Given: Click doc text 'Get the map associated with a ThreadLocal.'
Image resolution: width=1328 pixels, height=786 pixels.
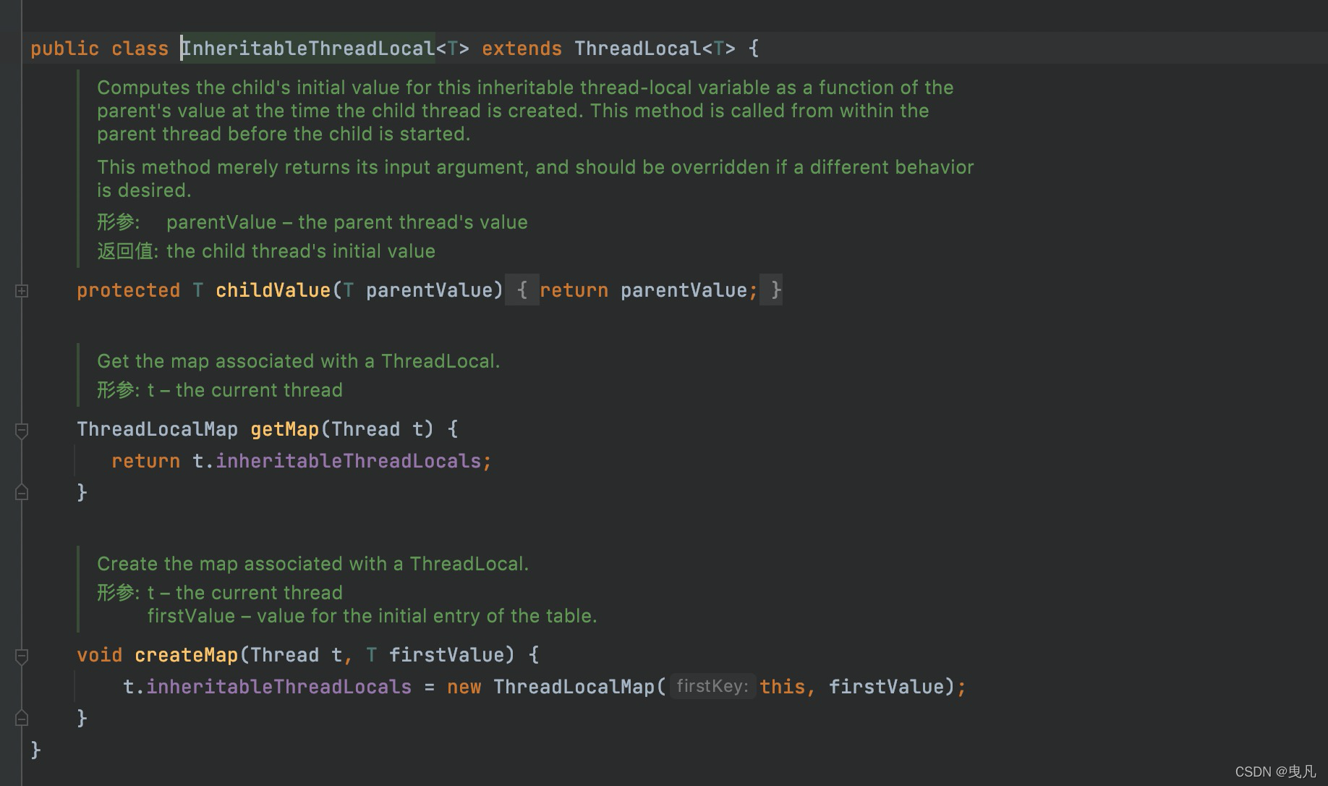Looking at the screenshot, I should pos(299,361).
